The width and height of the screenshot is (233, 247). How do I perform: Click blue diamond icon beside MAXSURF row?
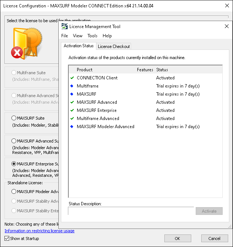[72, 94]
